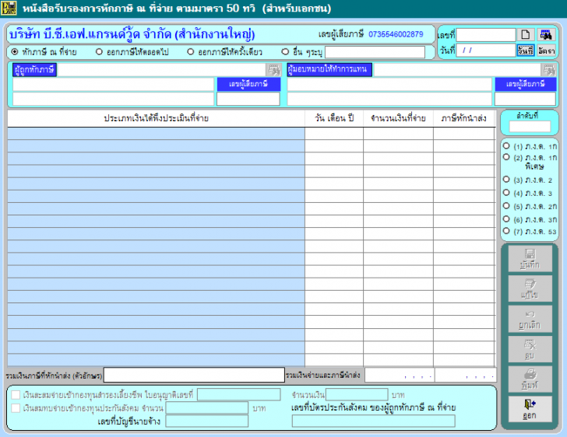567x437 pixels.
Task: Open lookup icon next to ผู้ถูกหักภาษี field
Action: click(x=274, y=70)
